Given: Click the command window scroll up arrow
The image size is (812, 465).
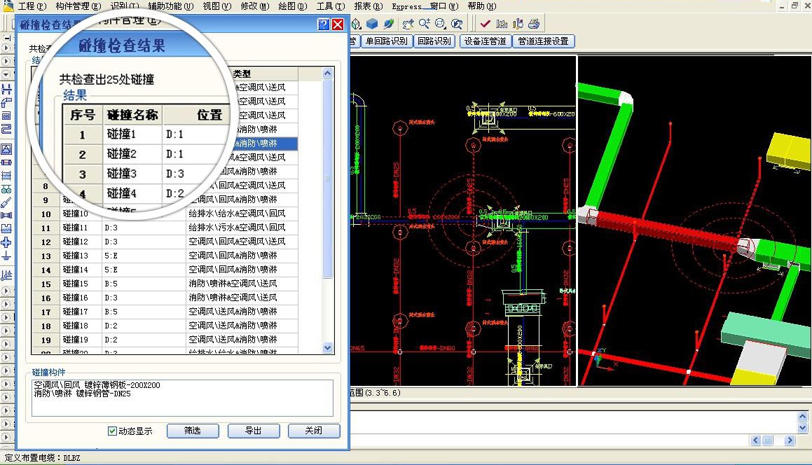Looking at the screenshot, I should click(803, 416).
